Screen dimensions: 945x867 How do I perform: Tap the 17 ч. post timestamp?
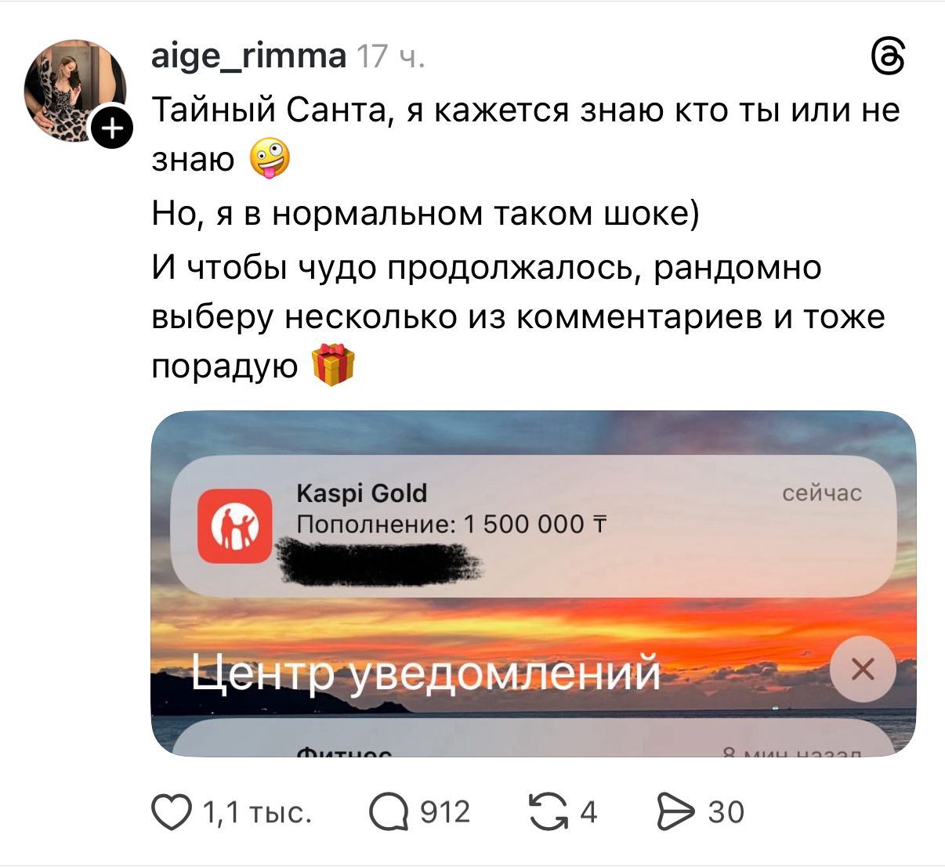click(x=391, y=56)
